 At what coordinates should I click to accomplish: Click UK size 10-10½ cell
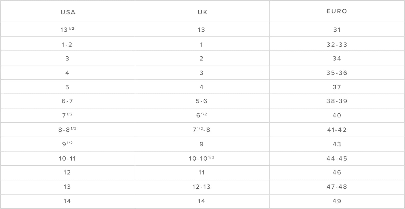(202, 159)
